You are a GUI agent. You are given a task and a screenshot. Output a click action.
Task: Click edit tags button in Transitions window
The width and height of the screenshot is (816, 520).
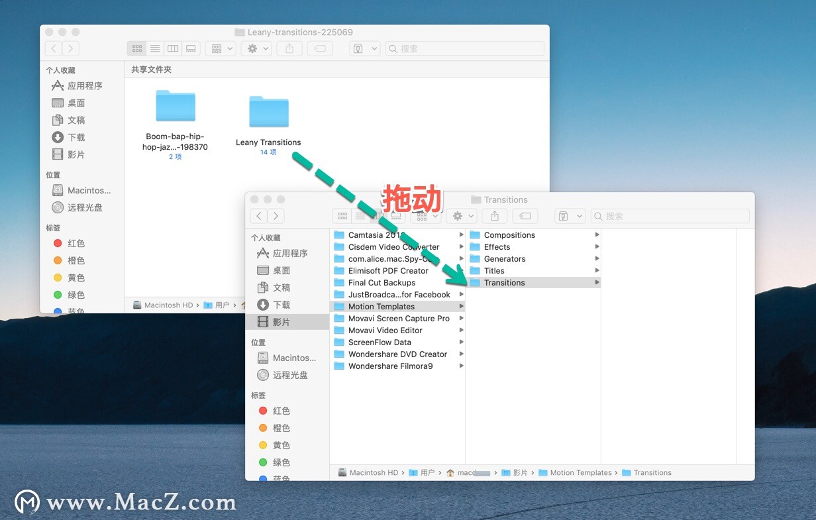[525, 216]
